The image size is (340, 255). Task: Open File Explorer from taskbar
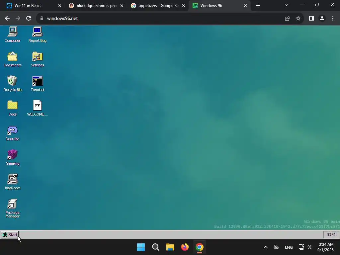(x=170, y=247)
